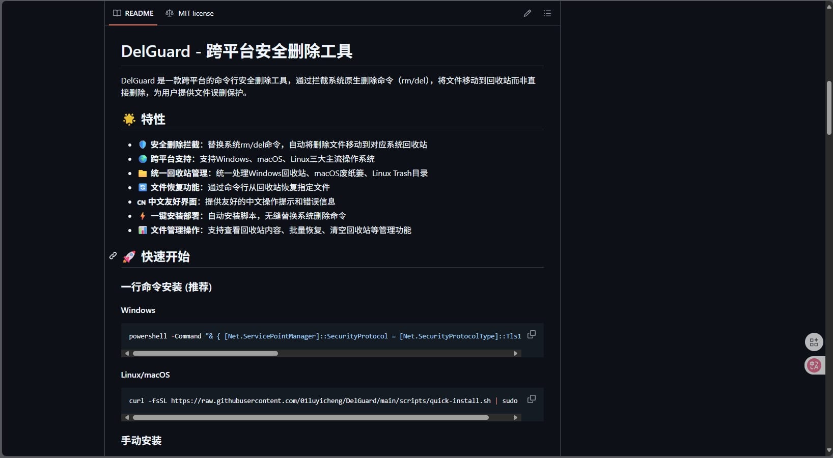Image resolution: width=833 pixels, height=458 pixels.
Task: Click the right arrow of Linux code scrollbar
Action: (516, 417)
